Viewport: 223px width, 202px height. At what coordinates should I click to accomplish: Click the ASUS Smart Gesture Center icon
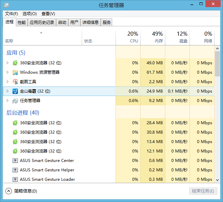[15, 161]
